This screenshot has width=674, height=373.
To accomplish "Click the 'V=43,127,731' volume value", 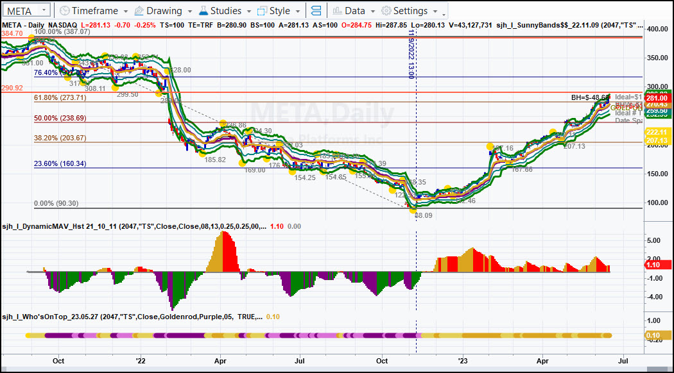I will [471, 26].
